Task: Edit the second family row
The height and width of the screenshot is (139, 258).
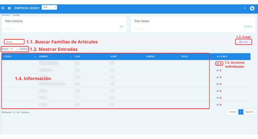Action: [218, 70]
